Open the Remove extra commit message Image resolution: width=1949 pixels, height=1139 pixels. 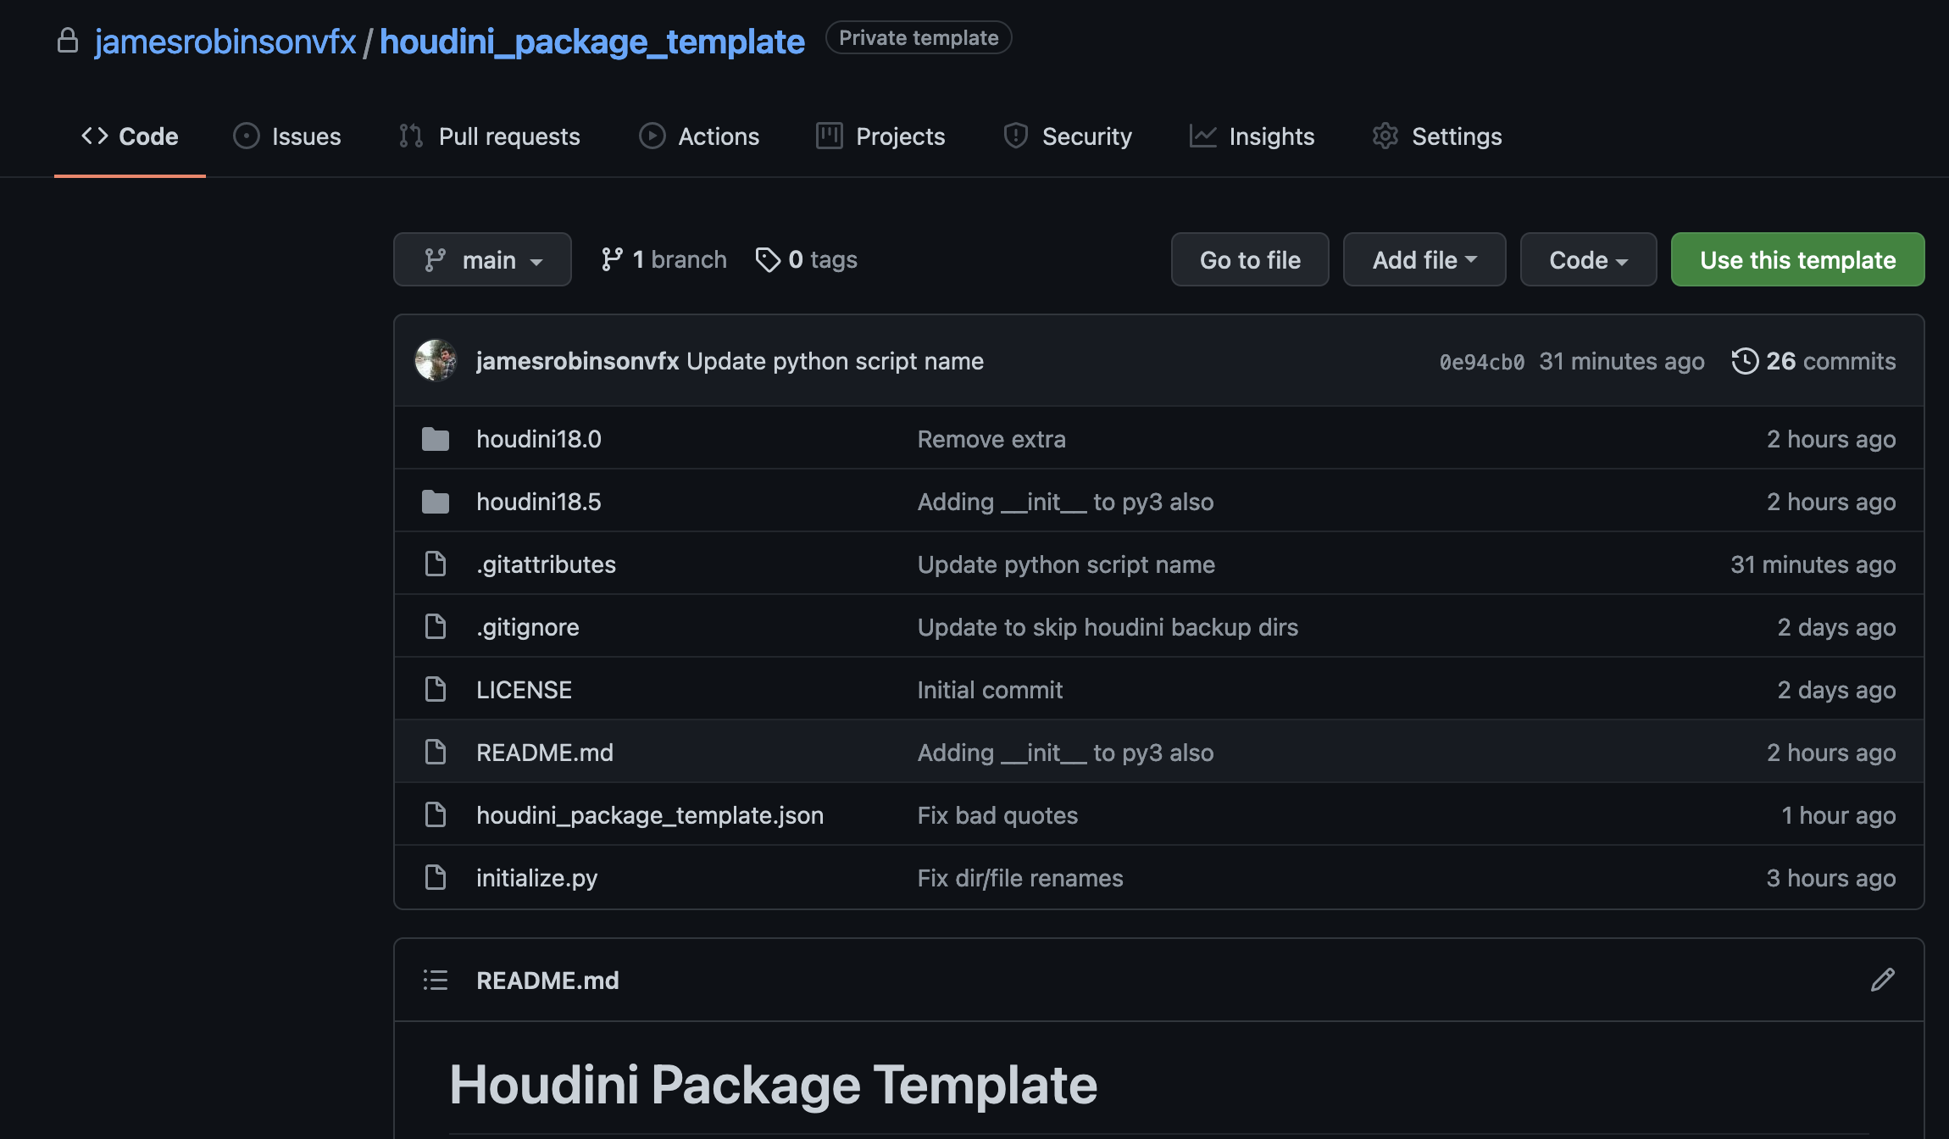[x=991, y=439]
